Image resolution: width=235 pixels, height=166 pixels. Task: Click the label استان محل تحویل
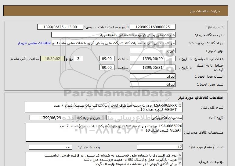tap(209, 76)
